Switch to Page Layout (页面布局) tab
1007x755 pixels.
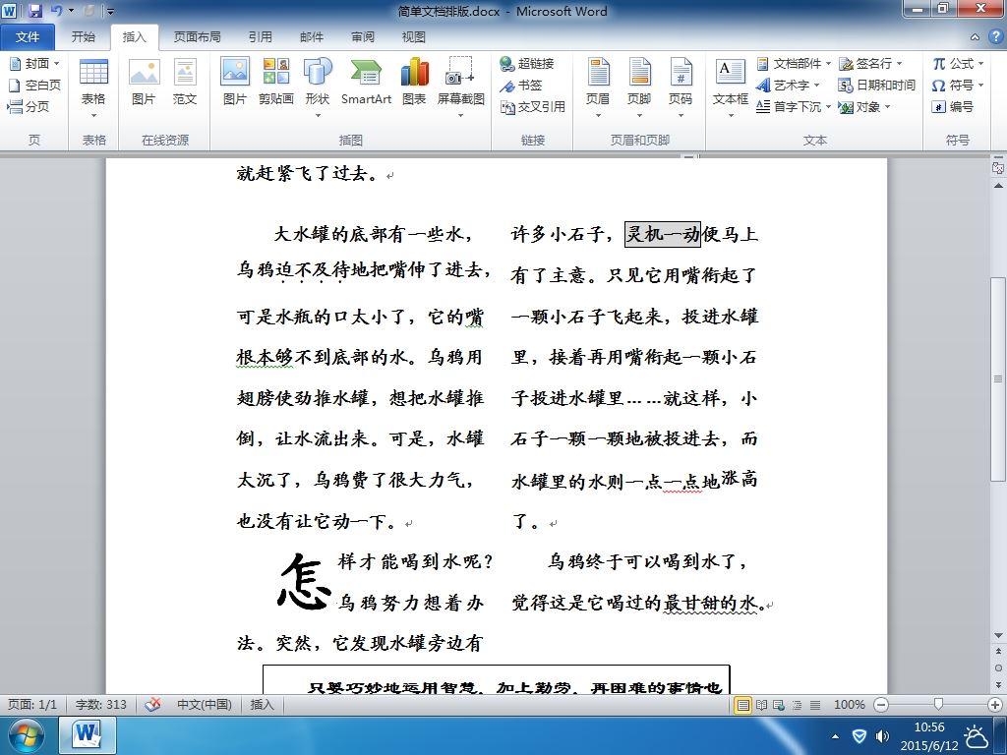pos(197,36)
